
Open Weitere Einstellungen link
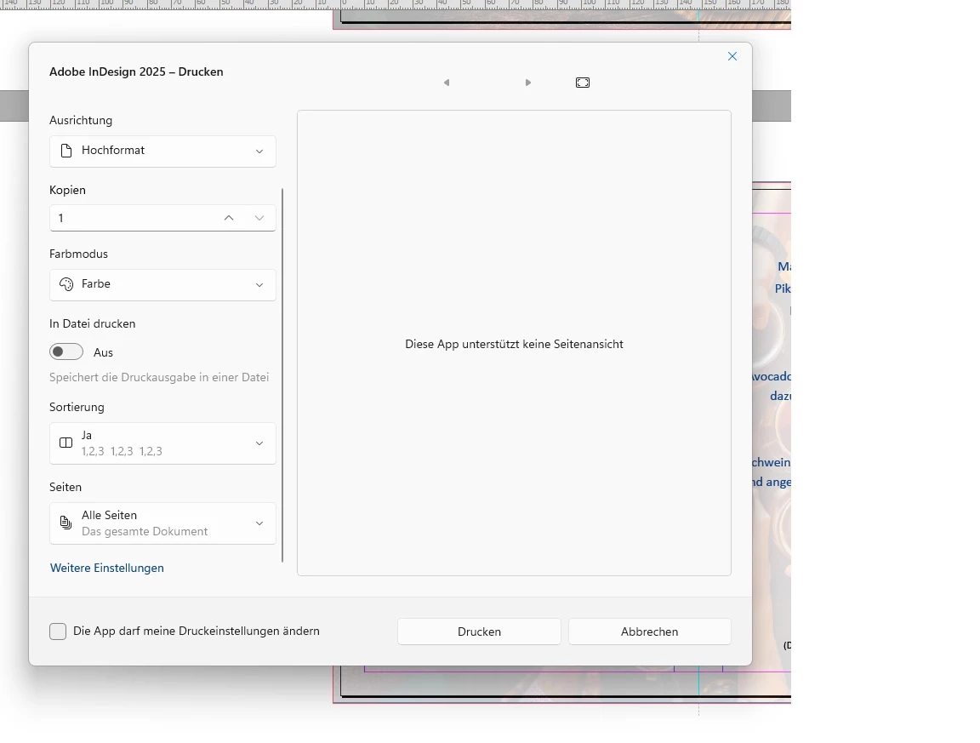pyautogui.click(x=107, y=568)
